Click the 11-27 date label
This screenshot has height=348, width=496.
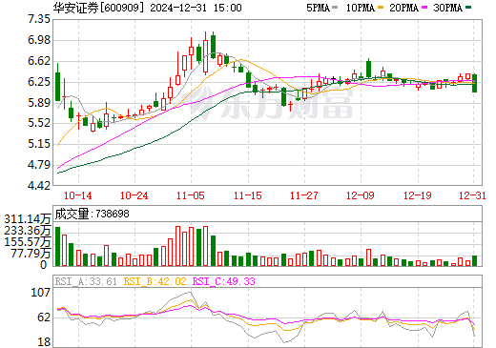[304, 195]
